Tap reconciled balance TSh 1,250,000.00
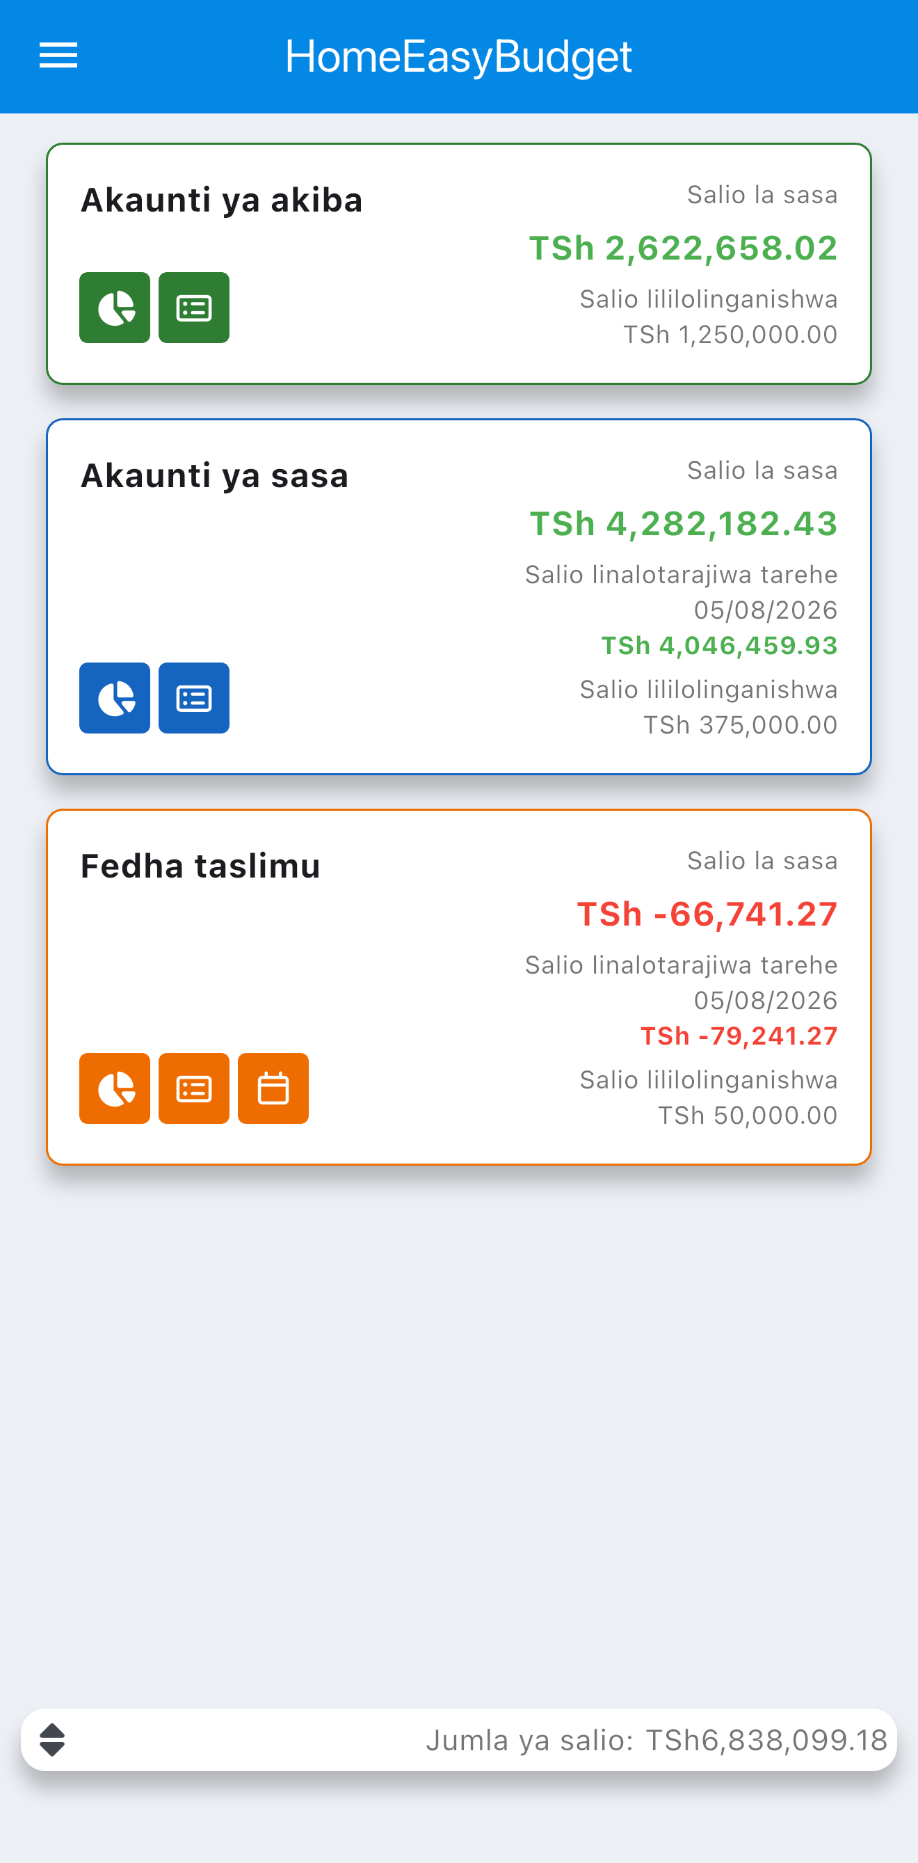The width and height of the screenshot is (918, 1863). tap(730, 335)
